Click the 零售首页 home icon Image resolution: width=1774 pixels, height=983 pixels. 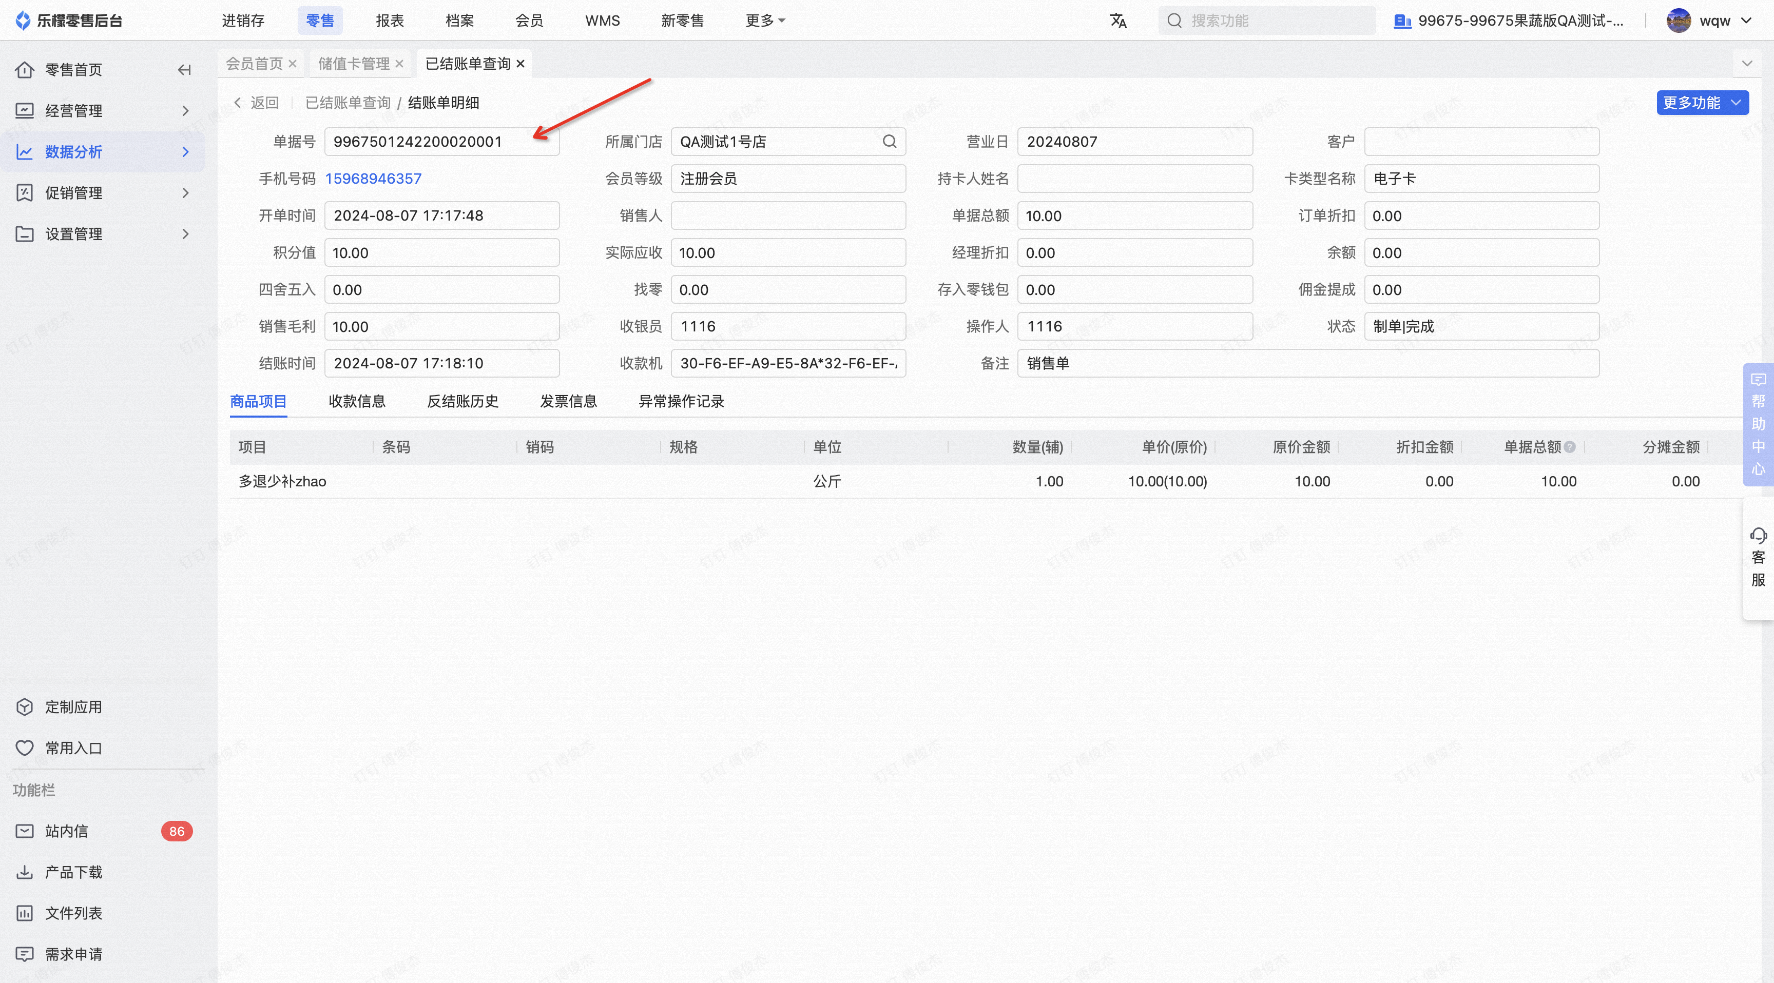pyautogui.click(x=24, y=70)
